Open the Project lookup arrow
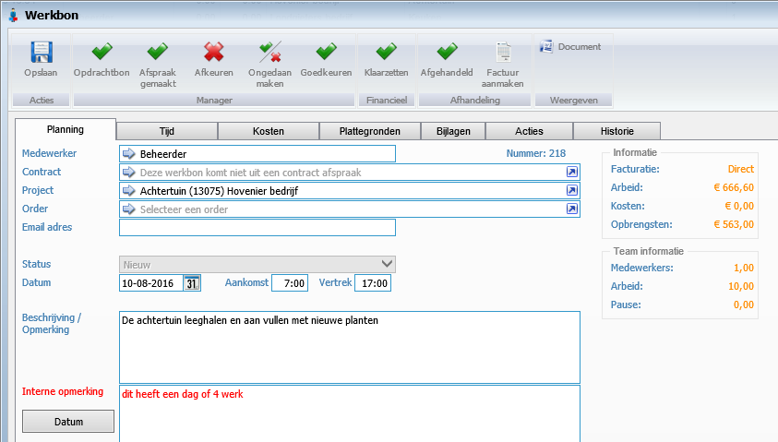Screen dimensions: 778x442 (572, 191)
